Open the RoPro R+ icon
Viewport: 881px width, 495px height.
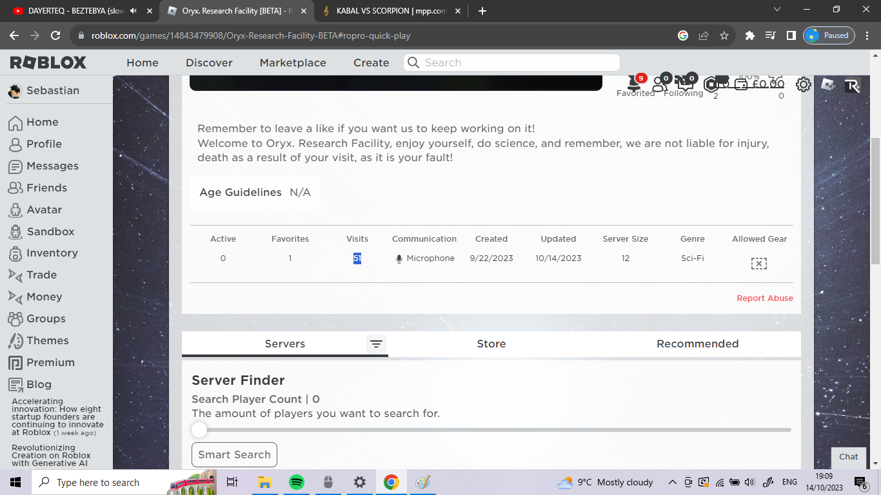[852, 86]
